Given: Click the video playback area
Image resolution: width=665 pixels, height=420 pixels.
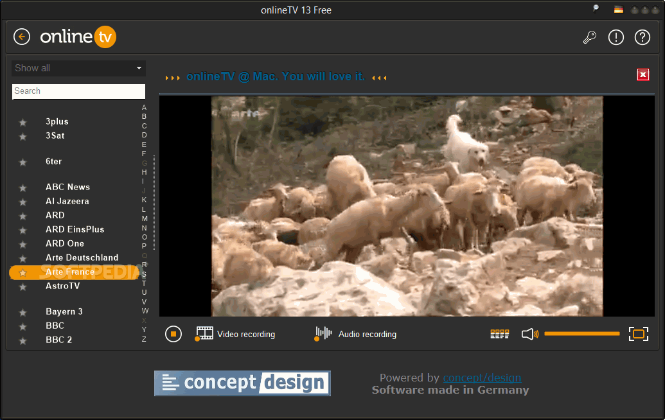Looking at the screenshot, I should tap(407, 206).
